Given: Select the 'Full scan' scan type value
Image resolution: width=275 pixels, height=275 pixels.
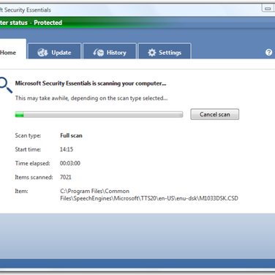Looking at the screenshot, I should (x=71, y=135).
